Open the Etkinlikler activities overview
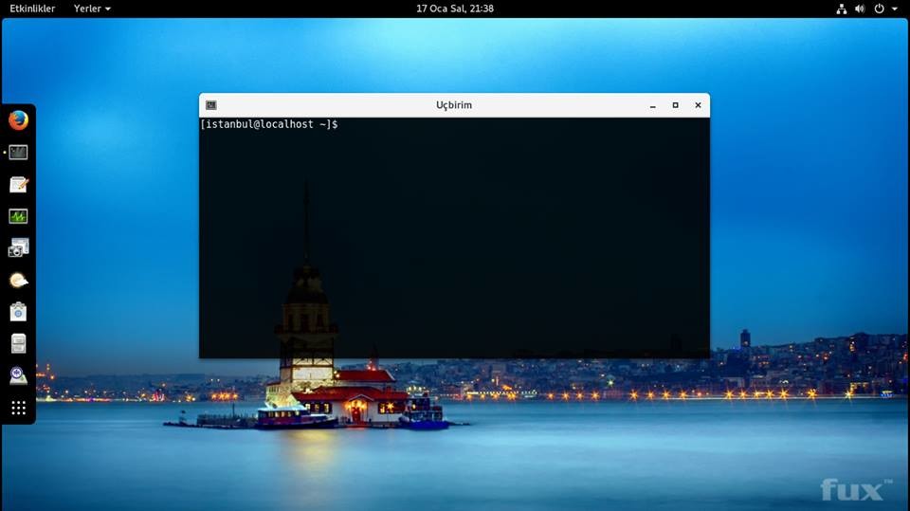The height and width of the screenshot is (511, 910). (x=32, y=9)
